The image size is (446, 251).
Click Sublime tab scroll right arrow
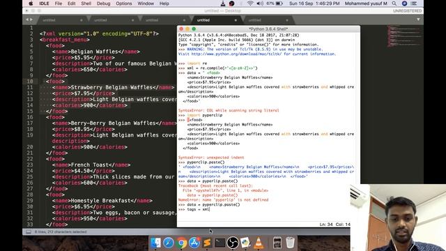pos(31,20)
